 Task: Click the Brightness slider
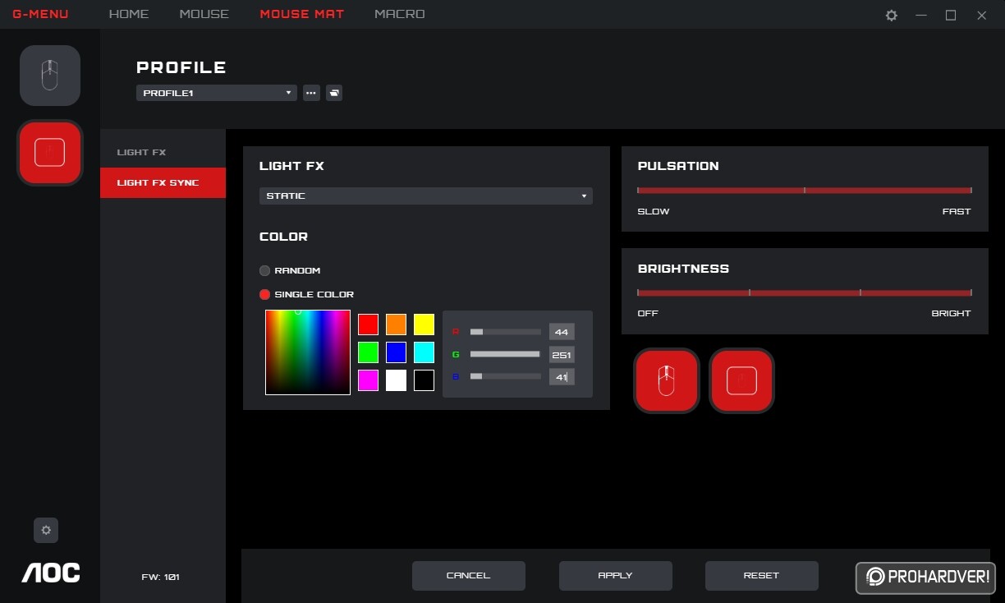805,292
